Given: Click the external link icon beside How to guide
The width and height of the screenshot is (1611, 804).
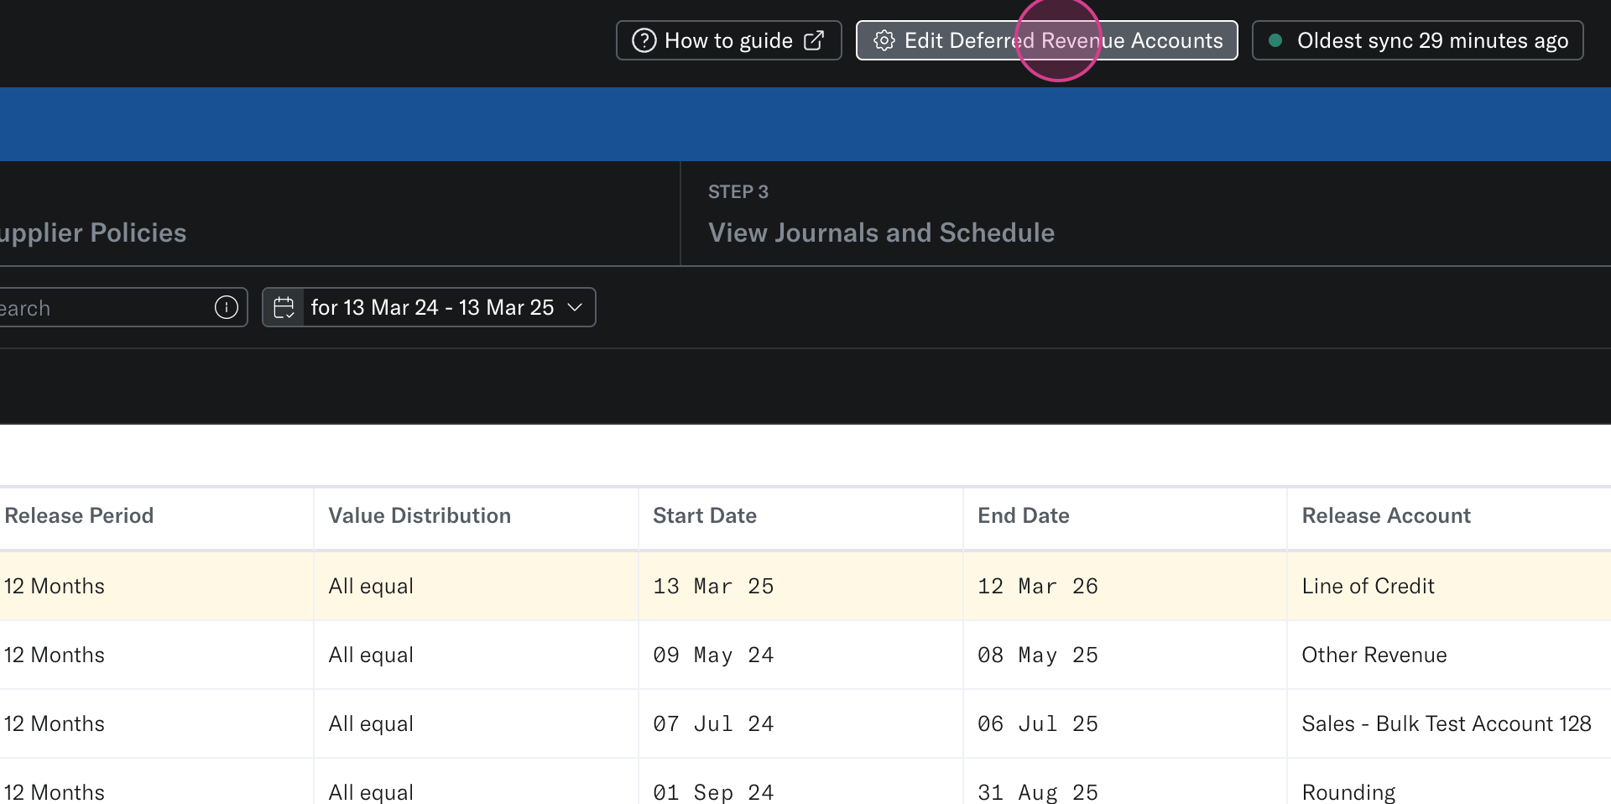Looking at the screenshot, I should click(x=814, y=40).
